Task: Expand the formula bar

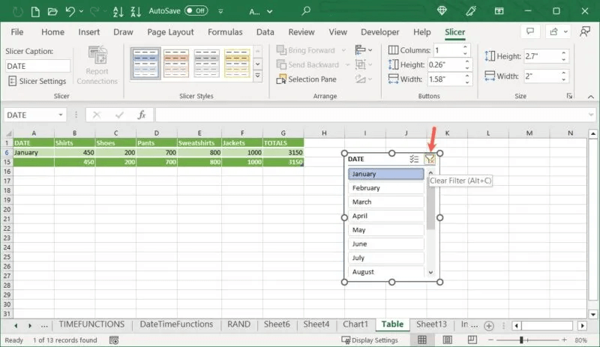Action: tap(589, 115)
